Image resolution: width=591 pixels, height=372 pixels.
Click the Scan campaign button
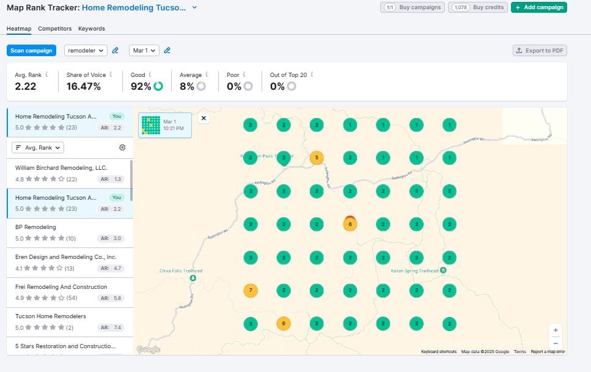[31, 51]
